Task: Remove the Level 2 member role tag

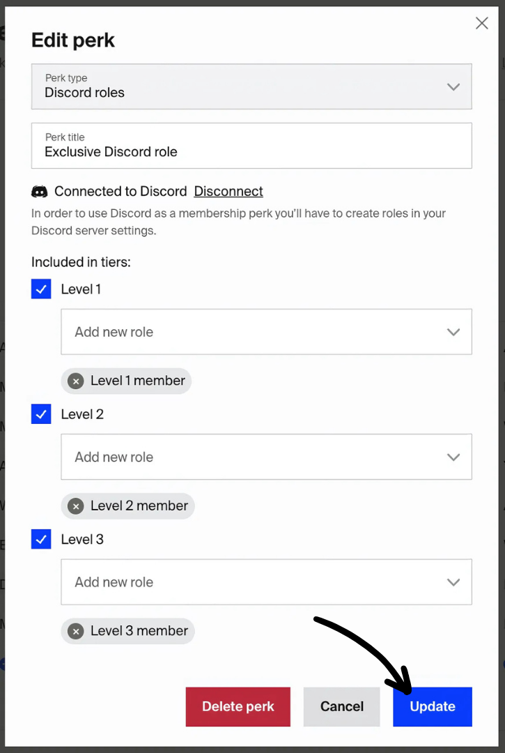Action: click(75, 506)
